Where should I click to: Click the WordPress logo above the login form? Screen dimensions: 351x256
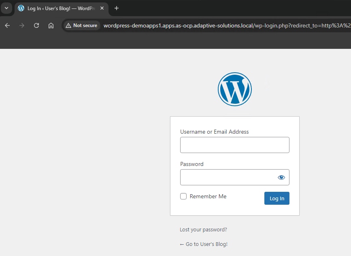(235, 89)
